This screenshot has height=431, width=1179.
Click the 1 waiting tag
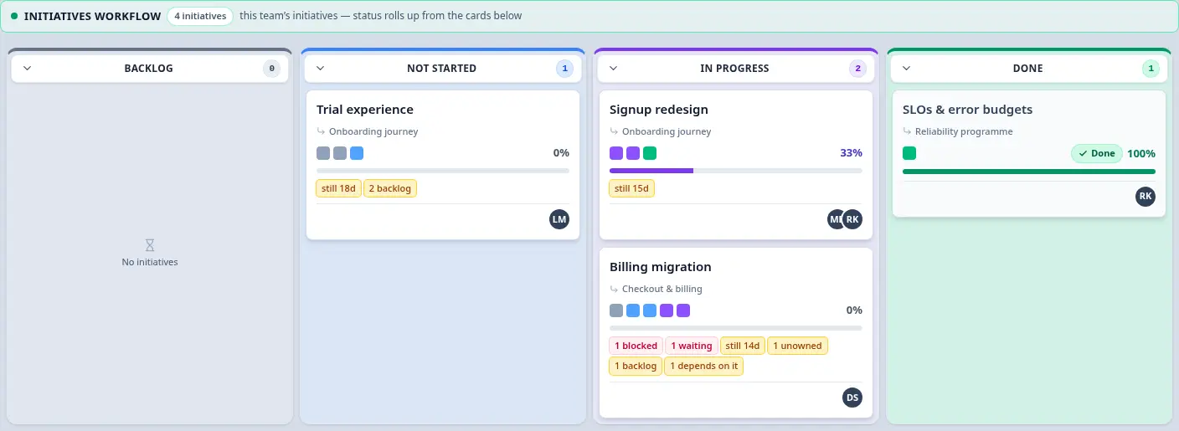pyautogui.click(x=692, y=346)
